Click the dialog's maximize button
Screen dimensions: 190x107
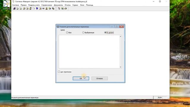pyautogui.click(x=117, y=26)
